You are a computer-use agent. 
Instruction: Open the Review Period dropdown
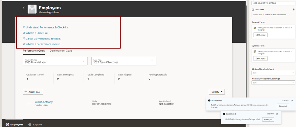click(x=55, y=61)
